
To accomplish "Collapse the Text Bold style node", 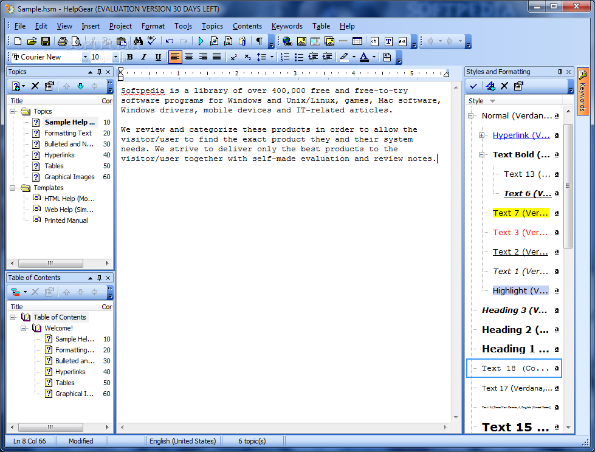I will click(x=481, y=155).
